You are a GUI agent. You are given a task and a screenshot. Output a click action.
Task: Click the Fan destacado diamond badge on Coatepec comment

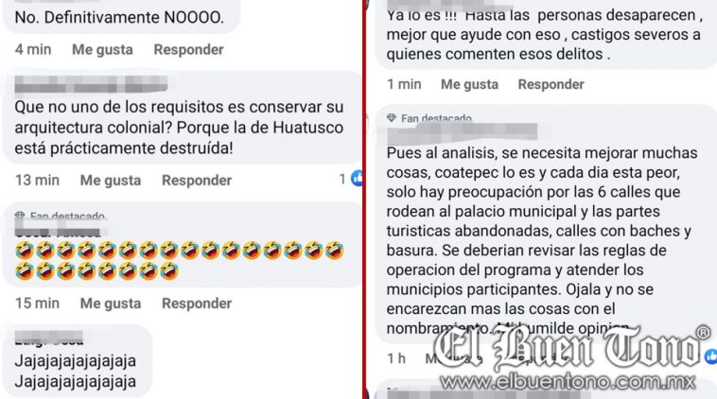pyautogui.click(x=392, y=118)
